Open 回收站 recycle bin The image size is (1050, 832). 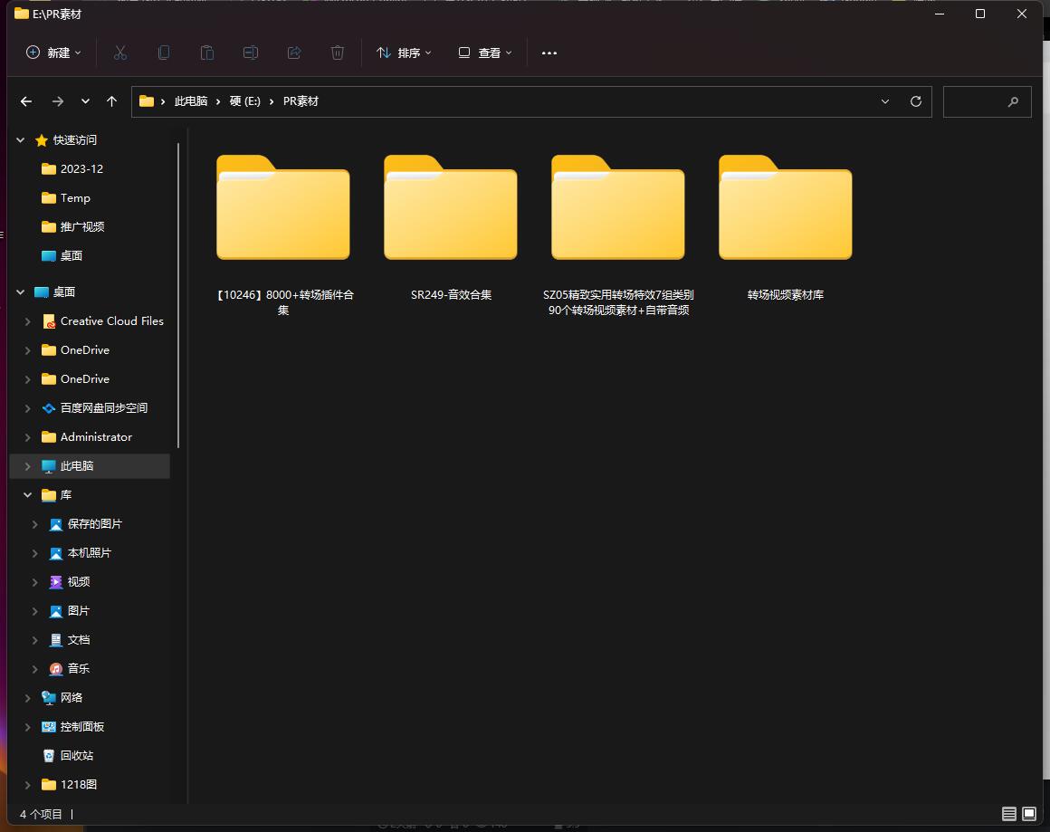(x=68, y=756)
